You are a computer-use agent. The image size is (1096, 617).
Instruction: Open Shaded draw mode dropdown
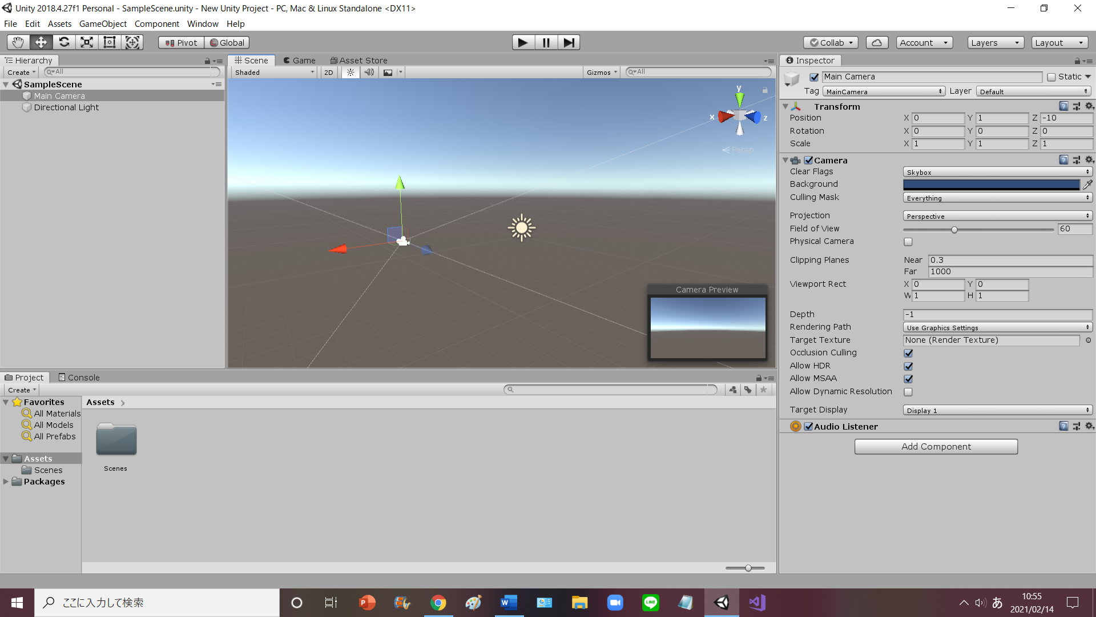(274, 73)
